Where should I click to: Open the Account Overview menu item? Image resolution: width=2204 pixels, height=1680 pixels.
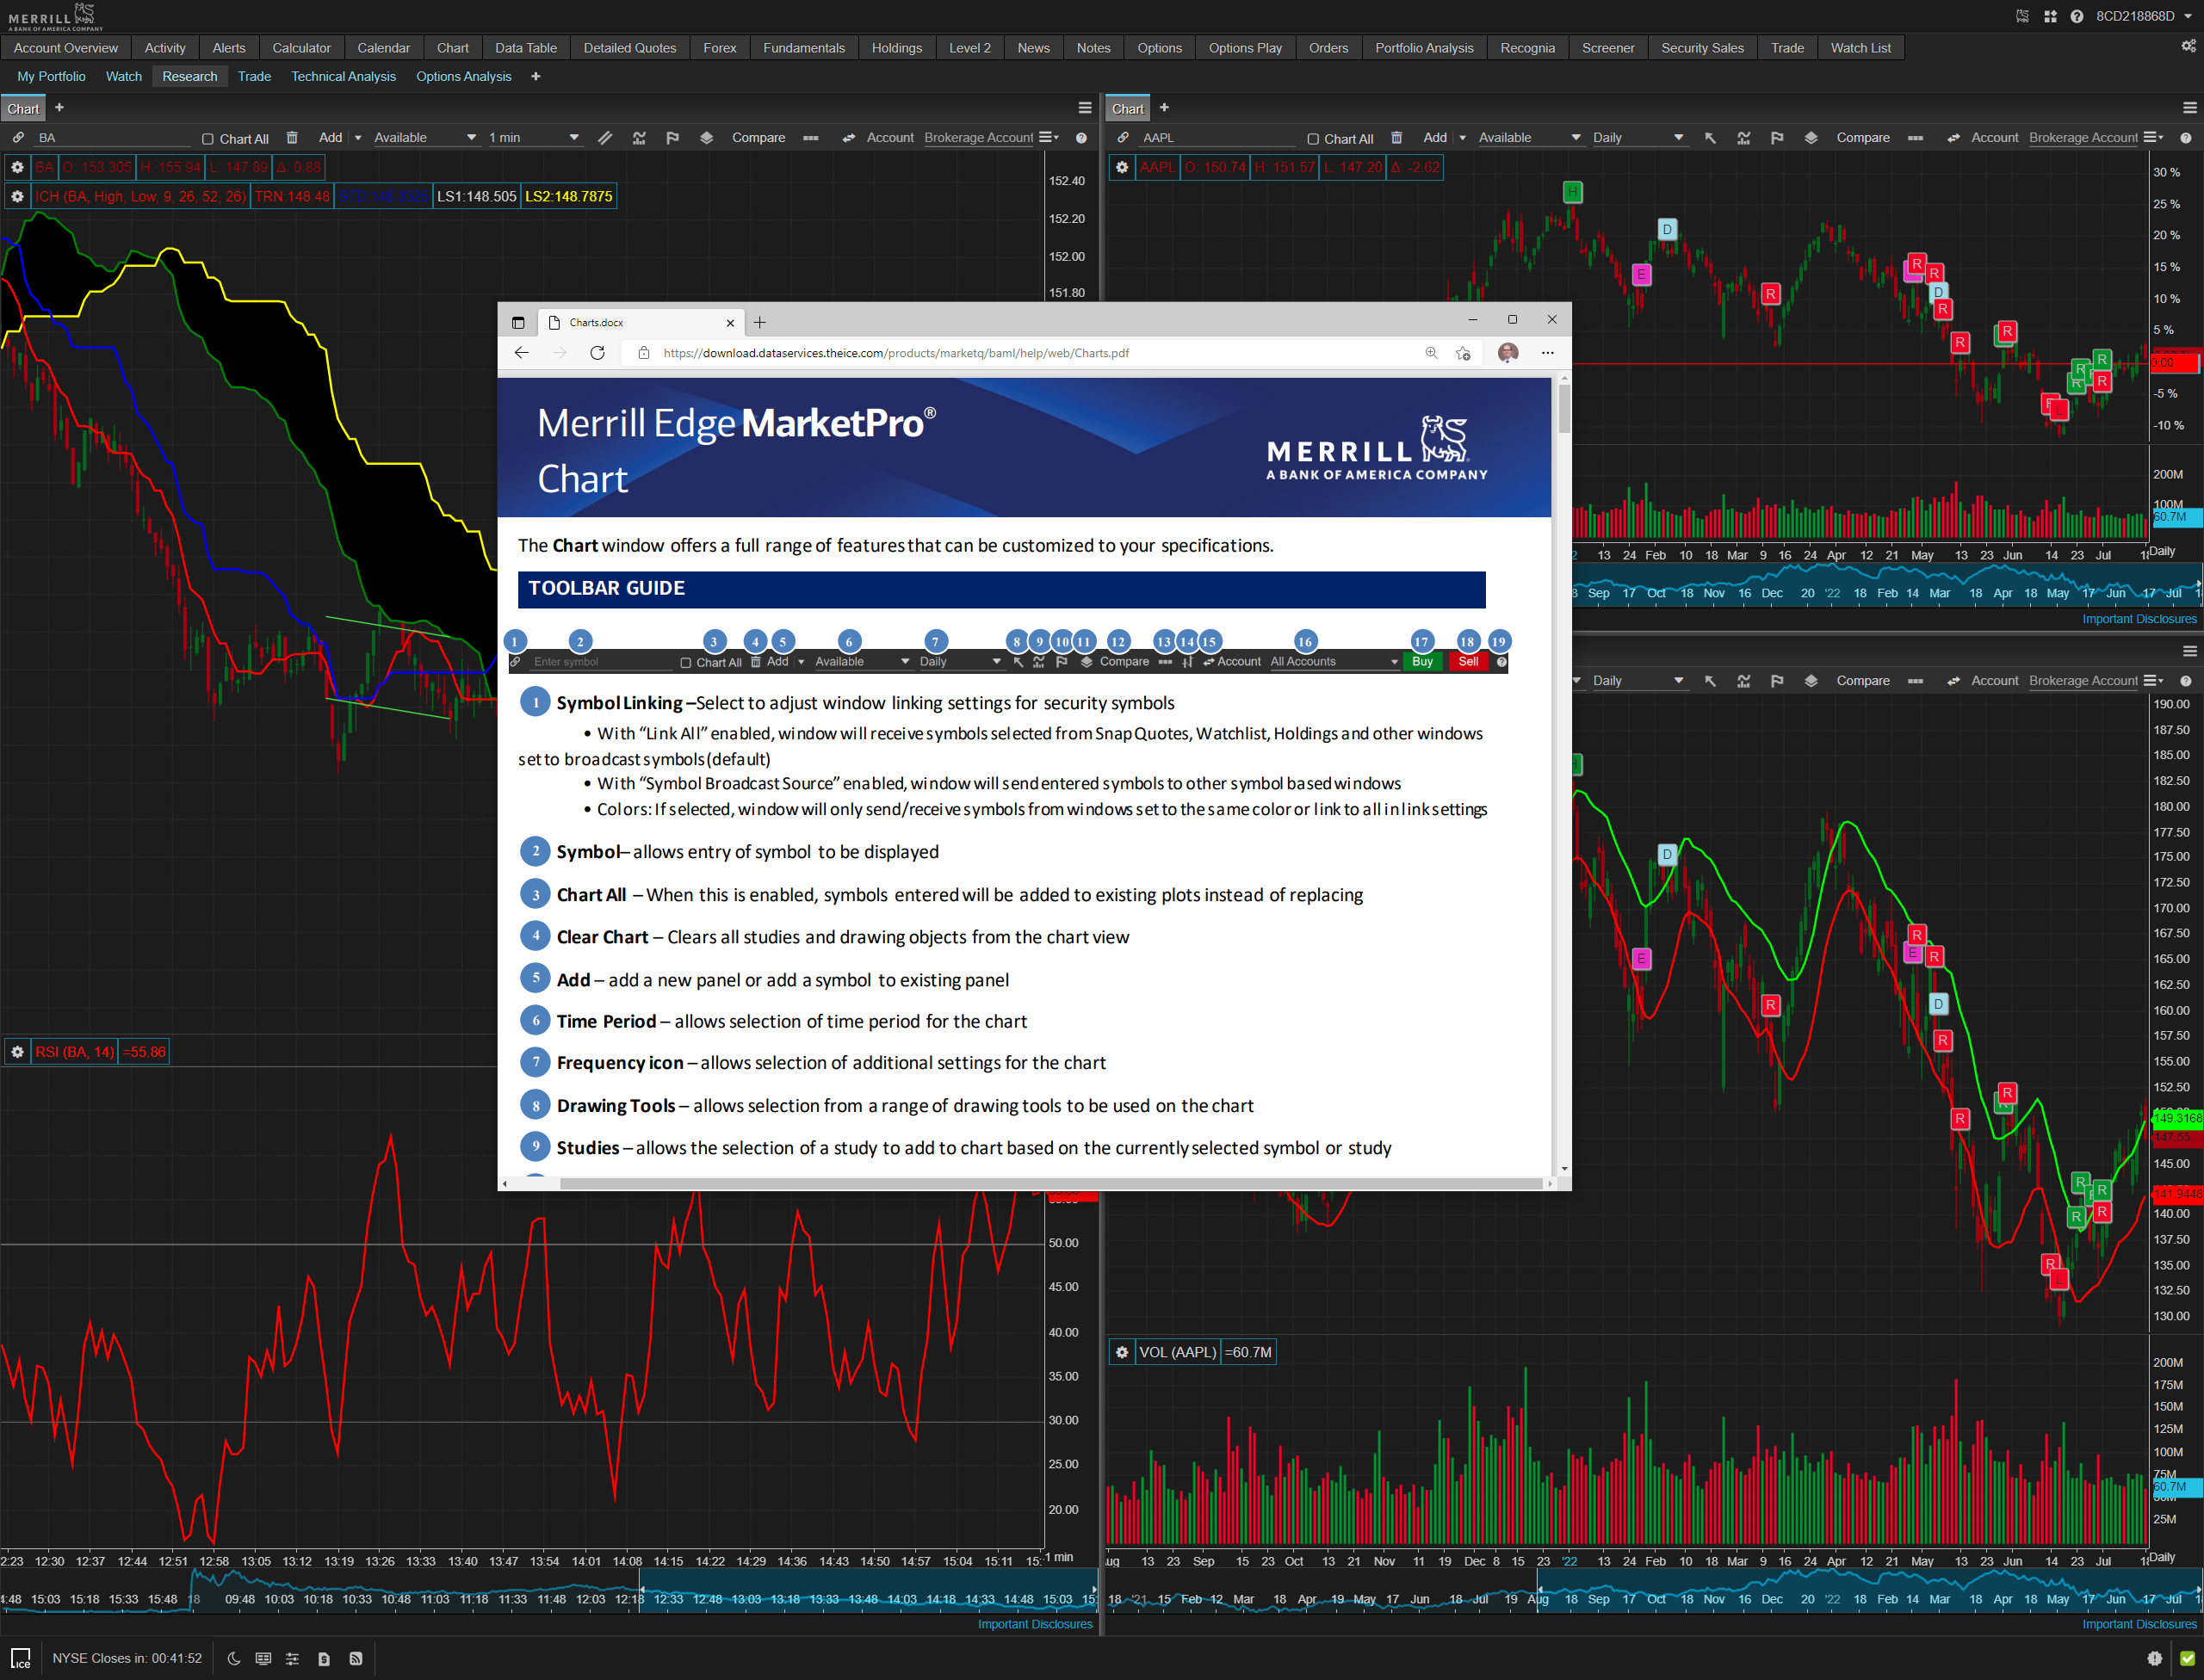[x=66, y=48]
